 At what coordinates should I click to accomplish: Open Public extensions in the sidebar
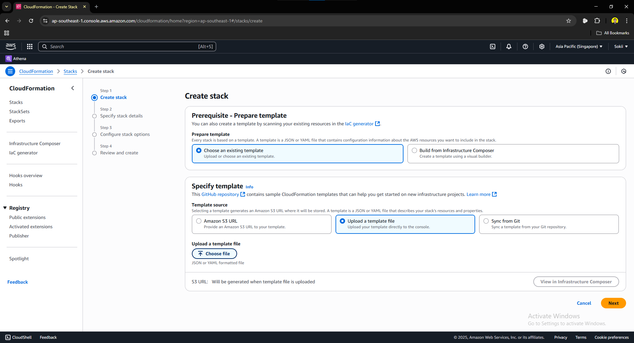(x=27, y=217)
